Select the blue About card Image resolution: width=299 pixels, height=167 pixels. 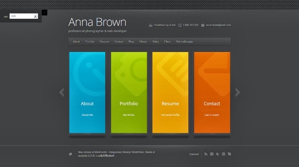click(x=87, y=92)
